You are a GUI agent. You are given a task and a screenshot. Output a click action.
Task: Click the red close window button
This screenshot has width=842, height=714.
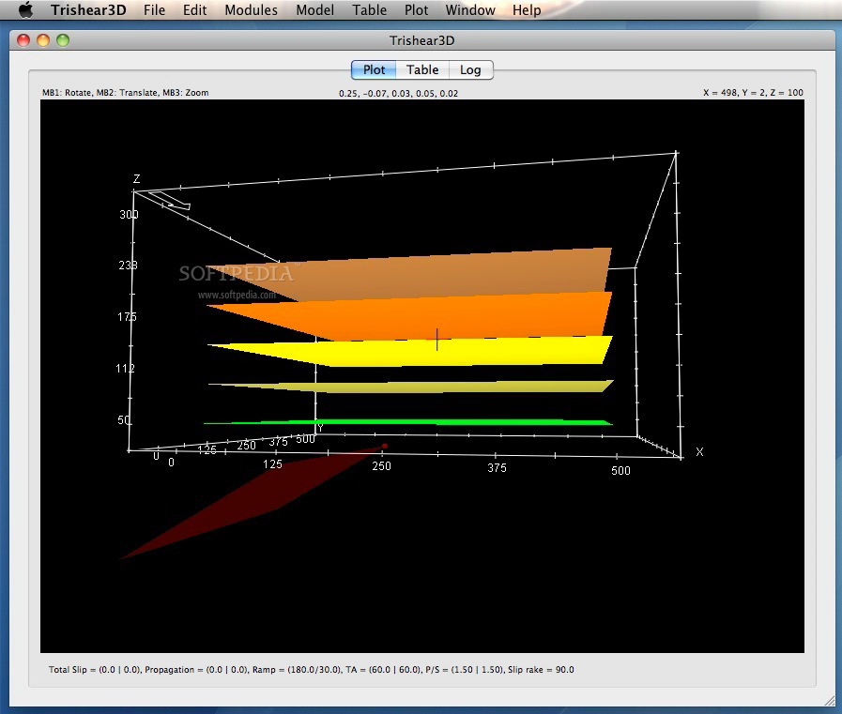[23, 40]
